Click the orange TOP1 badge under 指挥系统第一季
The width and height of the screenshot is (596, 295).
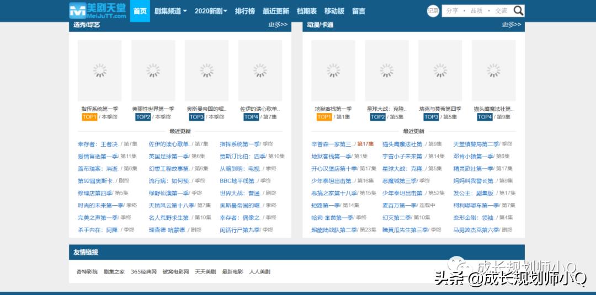89,117
